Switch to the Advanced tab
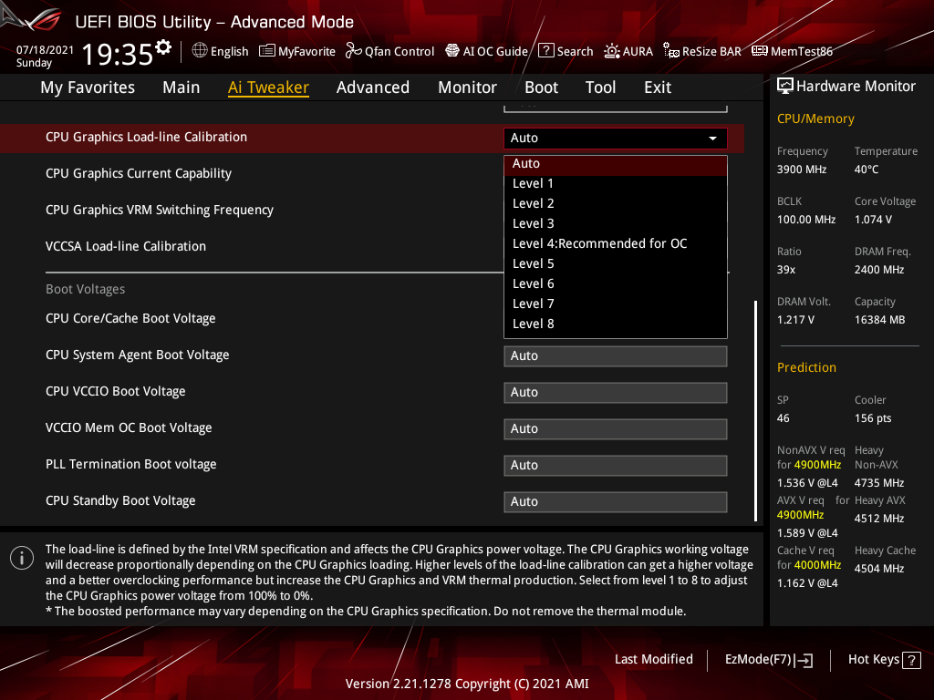This screenshot has width=934, height=700. pos(373,87)
